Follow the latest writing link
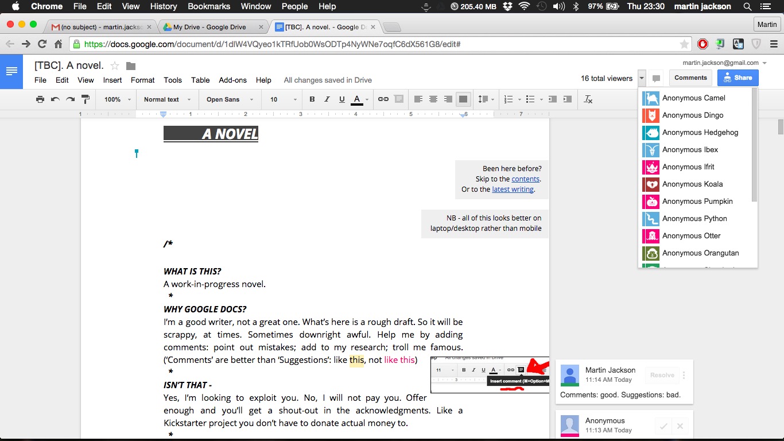Viewport: 784px width, 441px height. point(513,189)
